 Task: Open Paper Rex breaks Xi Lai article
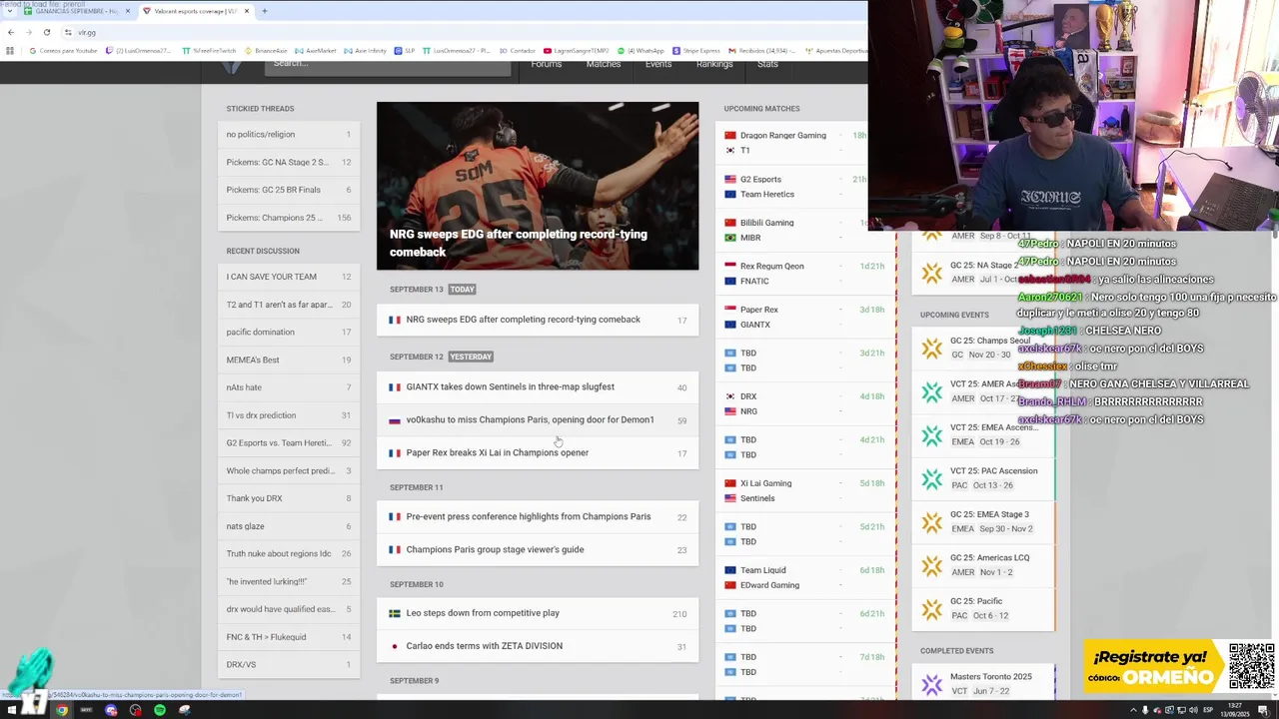coord(538,452)
